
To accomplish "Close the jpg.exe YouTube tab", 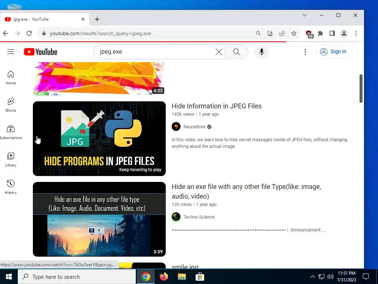I will pyautogui.click(x=83, y=19).
